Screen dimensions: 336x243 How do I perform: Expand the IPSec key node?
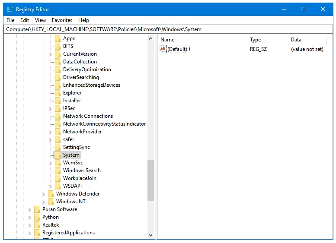50,109
